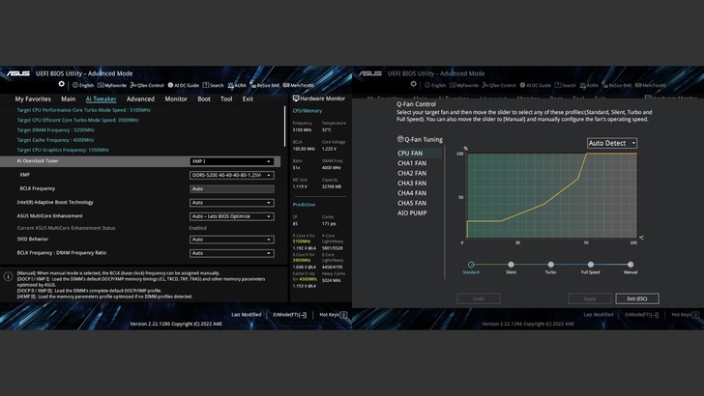Expand the Ai Overclock Tuner dropdown
This screenshot has width=704, height=396.
(x=232, y=161)
